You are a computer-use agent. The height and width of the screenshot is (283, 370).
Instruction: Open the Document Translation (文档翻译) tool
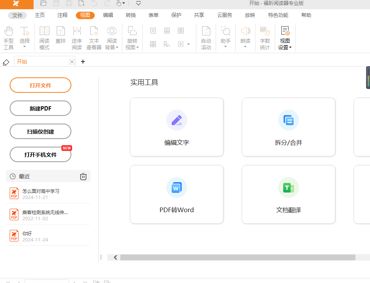pyautogui.click(x=289, y=194)
